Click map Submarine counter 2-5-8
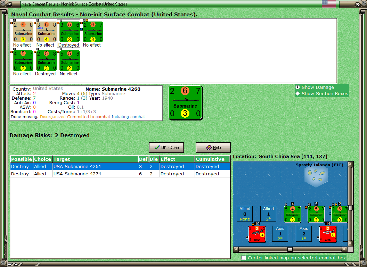 316,214
